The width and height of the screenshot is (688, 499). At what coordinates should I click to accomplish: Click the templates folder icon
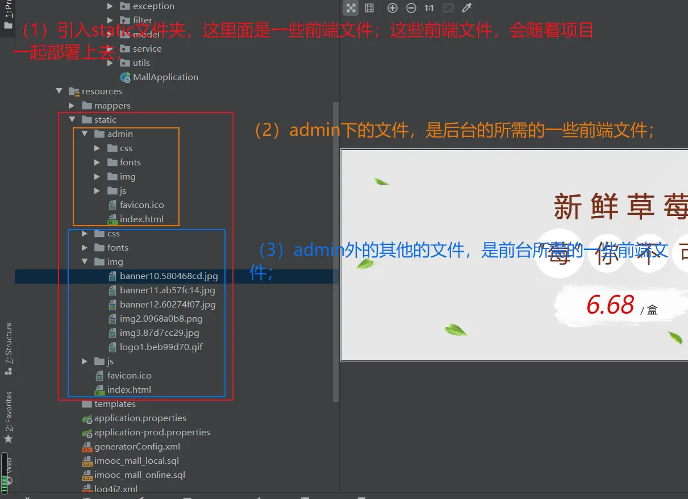pyautogui.click(x=86, y=404)
